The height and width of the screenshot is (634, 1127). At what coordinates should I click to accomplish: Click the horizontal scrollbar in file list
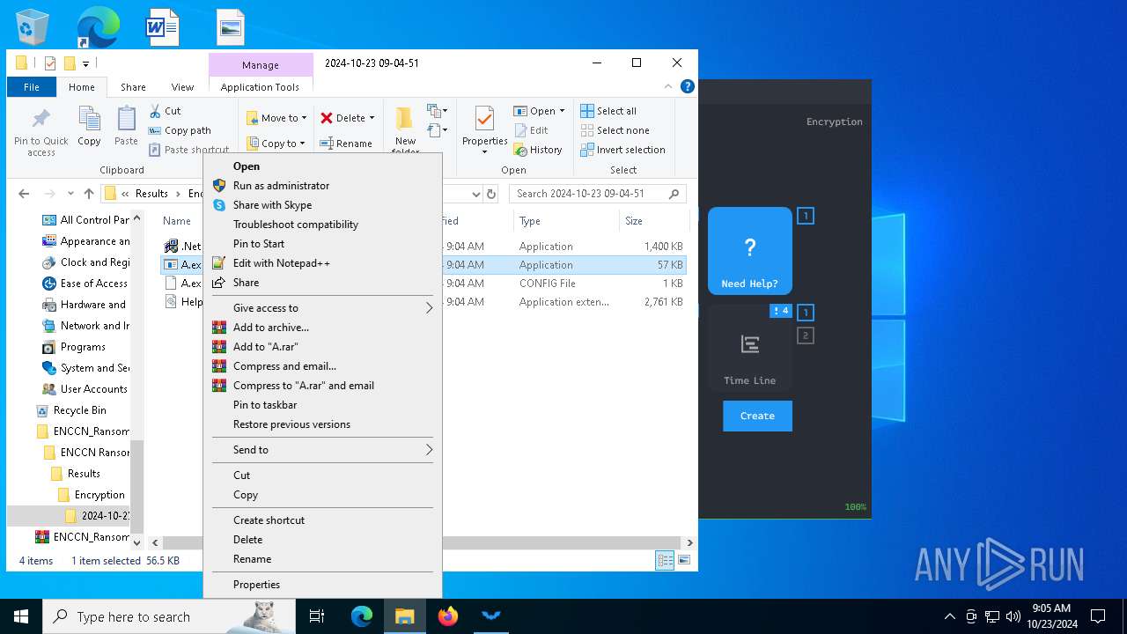pyautogui.click(x=422, y=543)
